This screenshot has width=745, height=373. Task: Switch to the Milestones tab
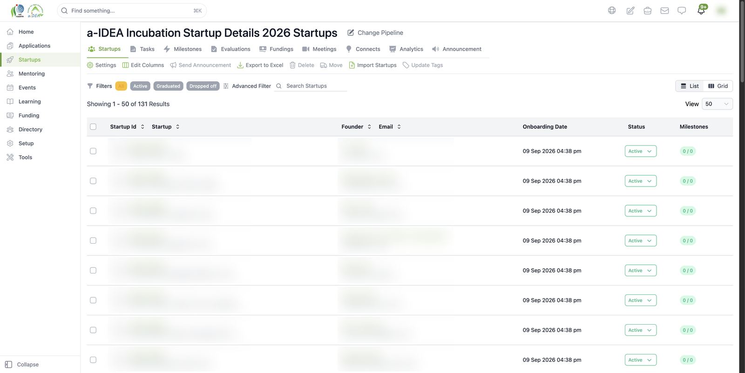click(x=183, y=49)
